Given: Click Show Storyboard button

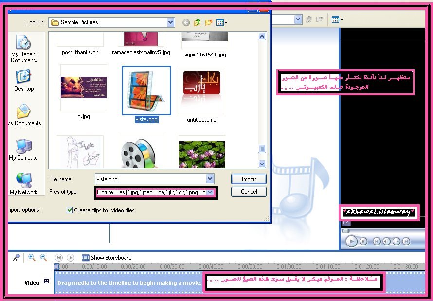Looking at the screenshot, I should [x=107, y=258].
